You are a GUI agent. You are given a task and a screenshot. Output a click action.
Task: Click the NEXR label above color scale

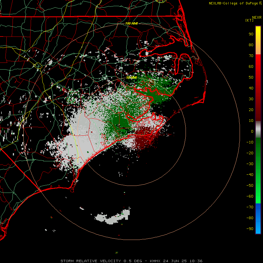(257, 18)
